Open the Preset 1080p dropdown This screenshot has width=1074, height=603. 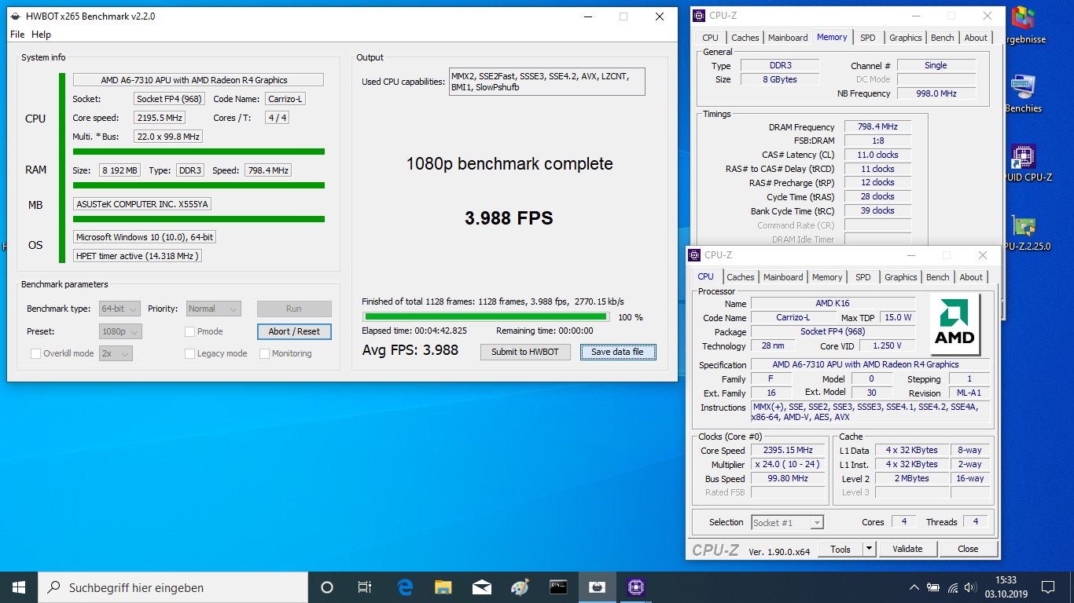(x=120, y=331)
